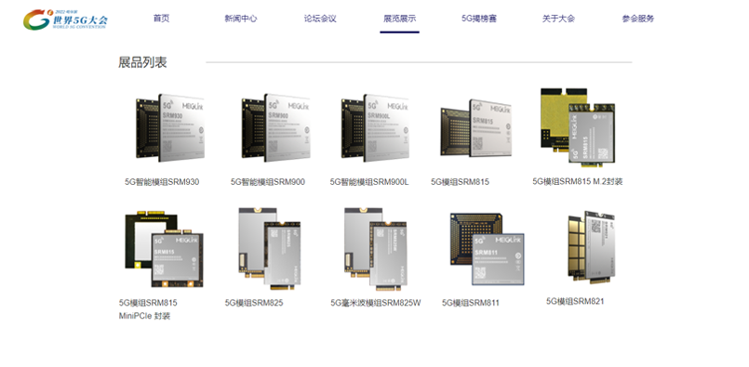This screenshot has height=367, width=749.
Task: Click the World 5G Convention logo
Action: [66, 20]
